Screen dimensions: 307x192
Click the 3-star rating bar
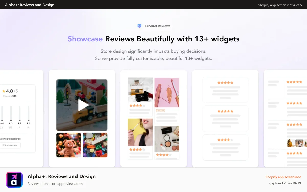pyautogui.click(x=11, y=113)
